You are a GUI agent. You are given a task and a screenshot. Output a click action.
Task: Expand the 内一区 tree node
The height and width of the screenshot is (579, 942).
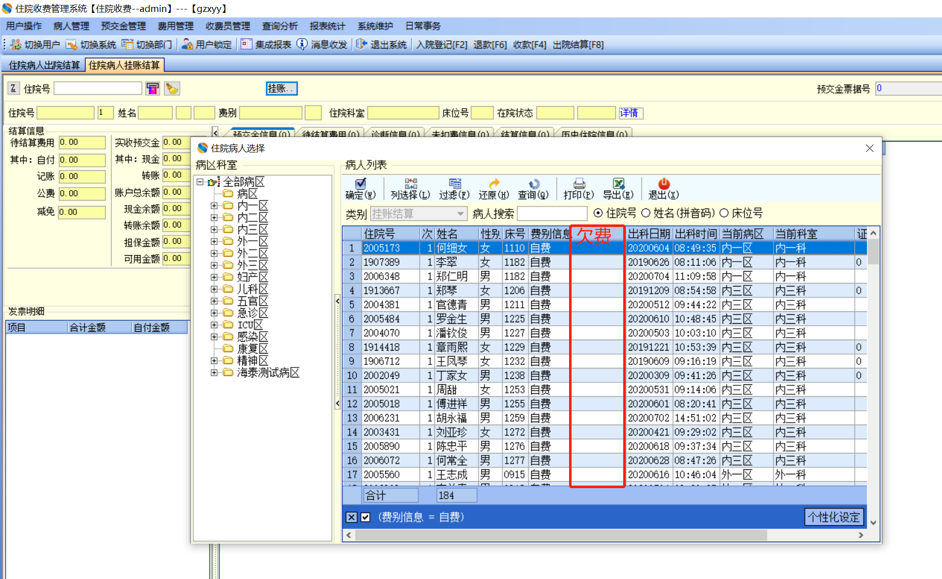[214, 206]
